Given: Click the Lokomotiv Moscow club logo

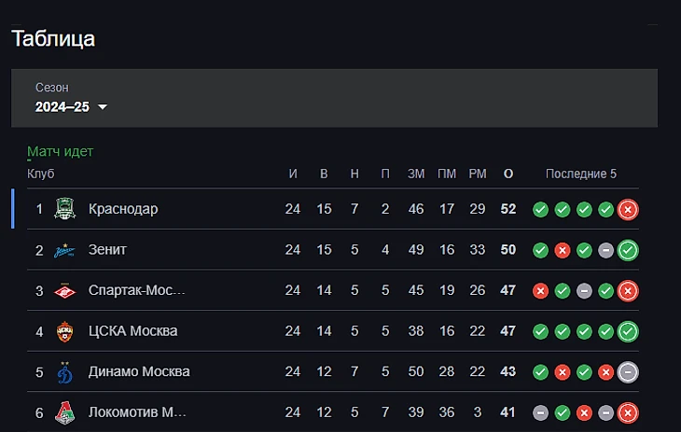Looking at the screenshot, I should click(64, 411).
